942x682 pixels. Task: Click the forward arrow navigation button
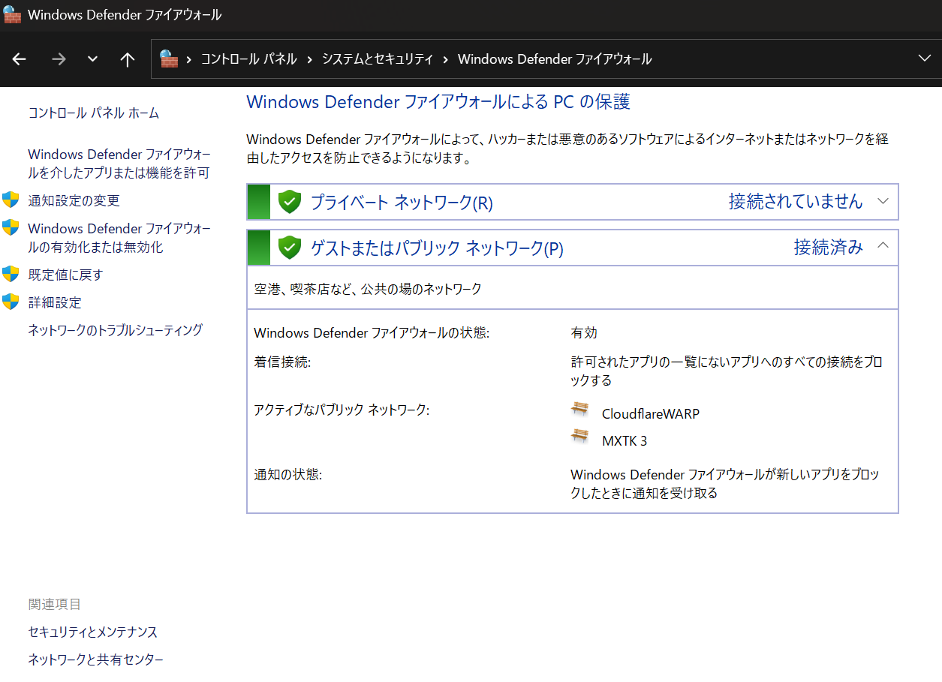click(x=59, y=59)
